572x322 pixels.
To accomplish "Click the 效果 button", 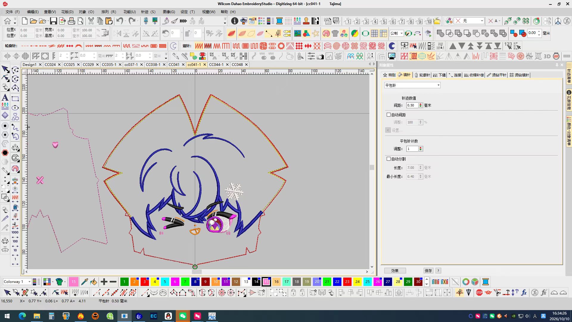I will (x=395, y=271).
